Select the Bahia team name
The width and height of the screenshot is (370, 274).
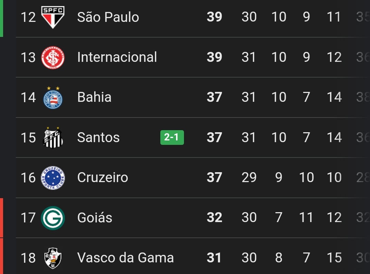coord(94,97)
